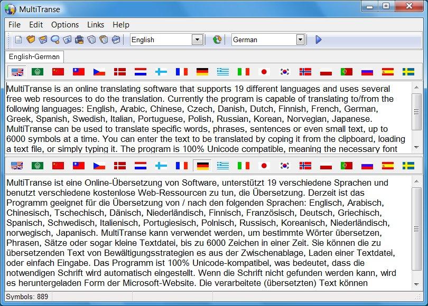This screenshot has height=306, width=428.
Task: Click the Print toolbar icon
Action: click(79, 40)
